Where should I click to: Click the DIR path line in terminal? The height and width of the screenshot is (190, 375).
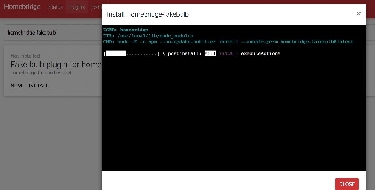click(x=148, y=35)
